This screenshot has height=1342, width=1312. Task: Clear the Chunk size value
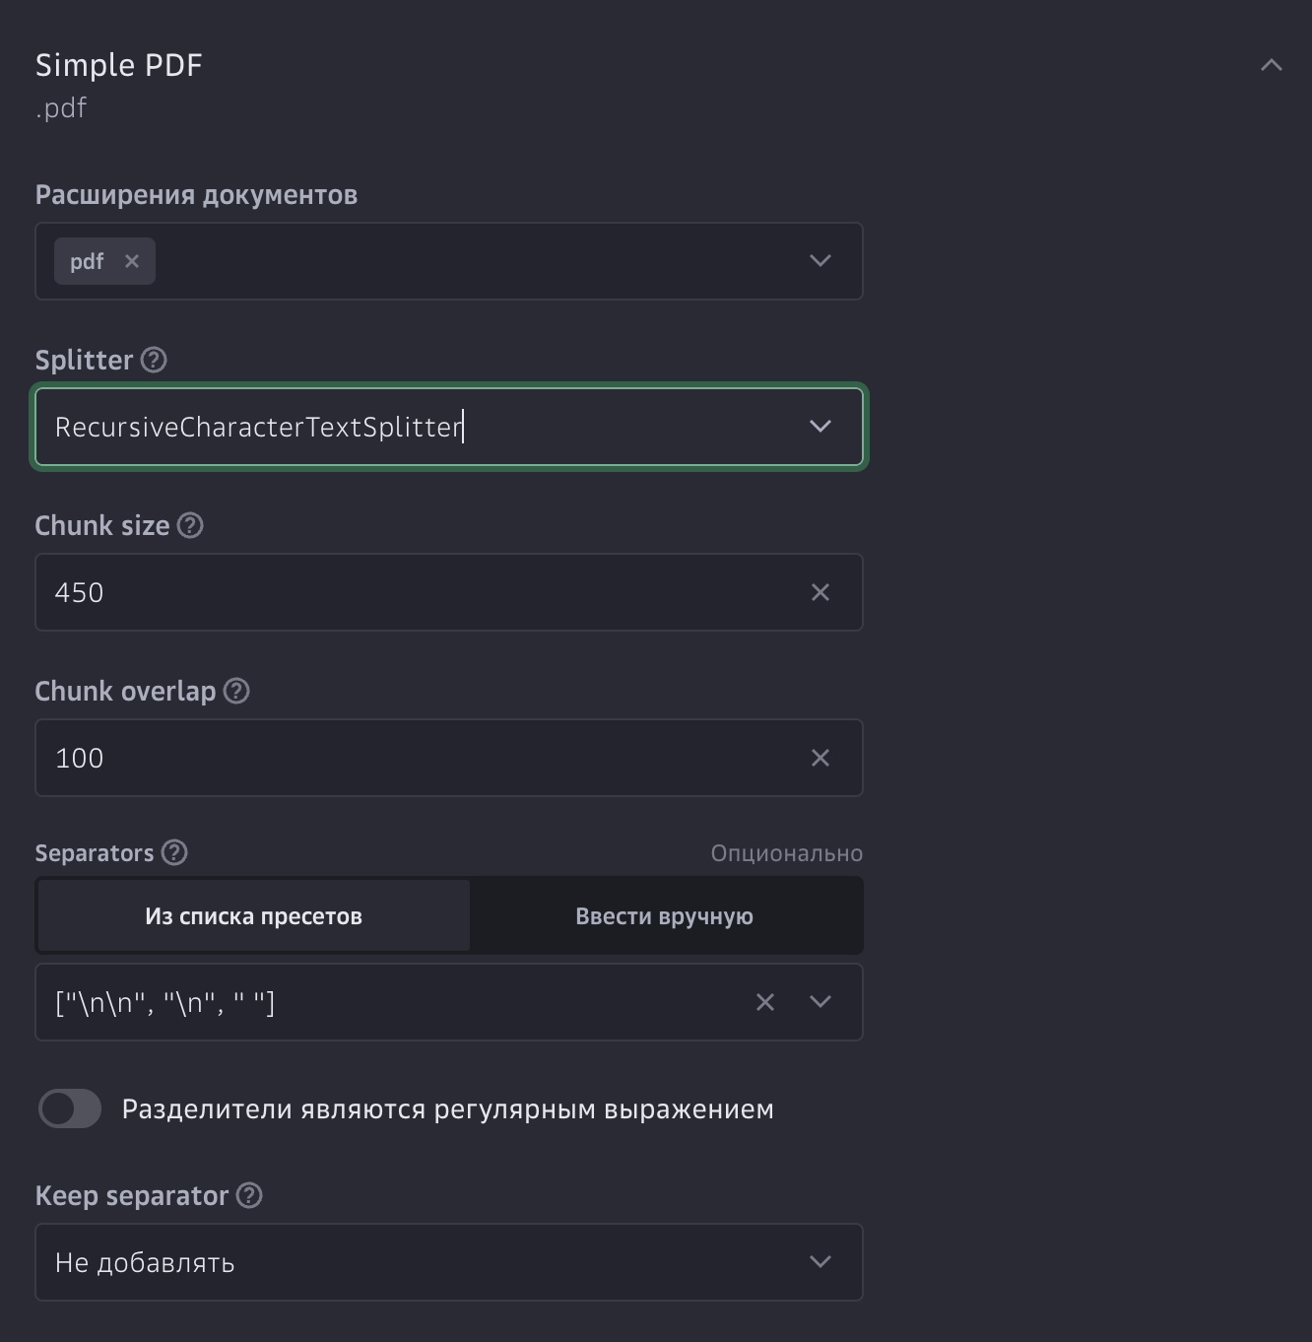(820, 592)
